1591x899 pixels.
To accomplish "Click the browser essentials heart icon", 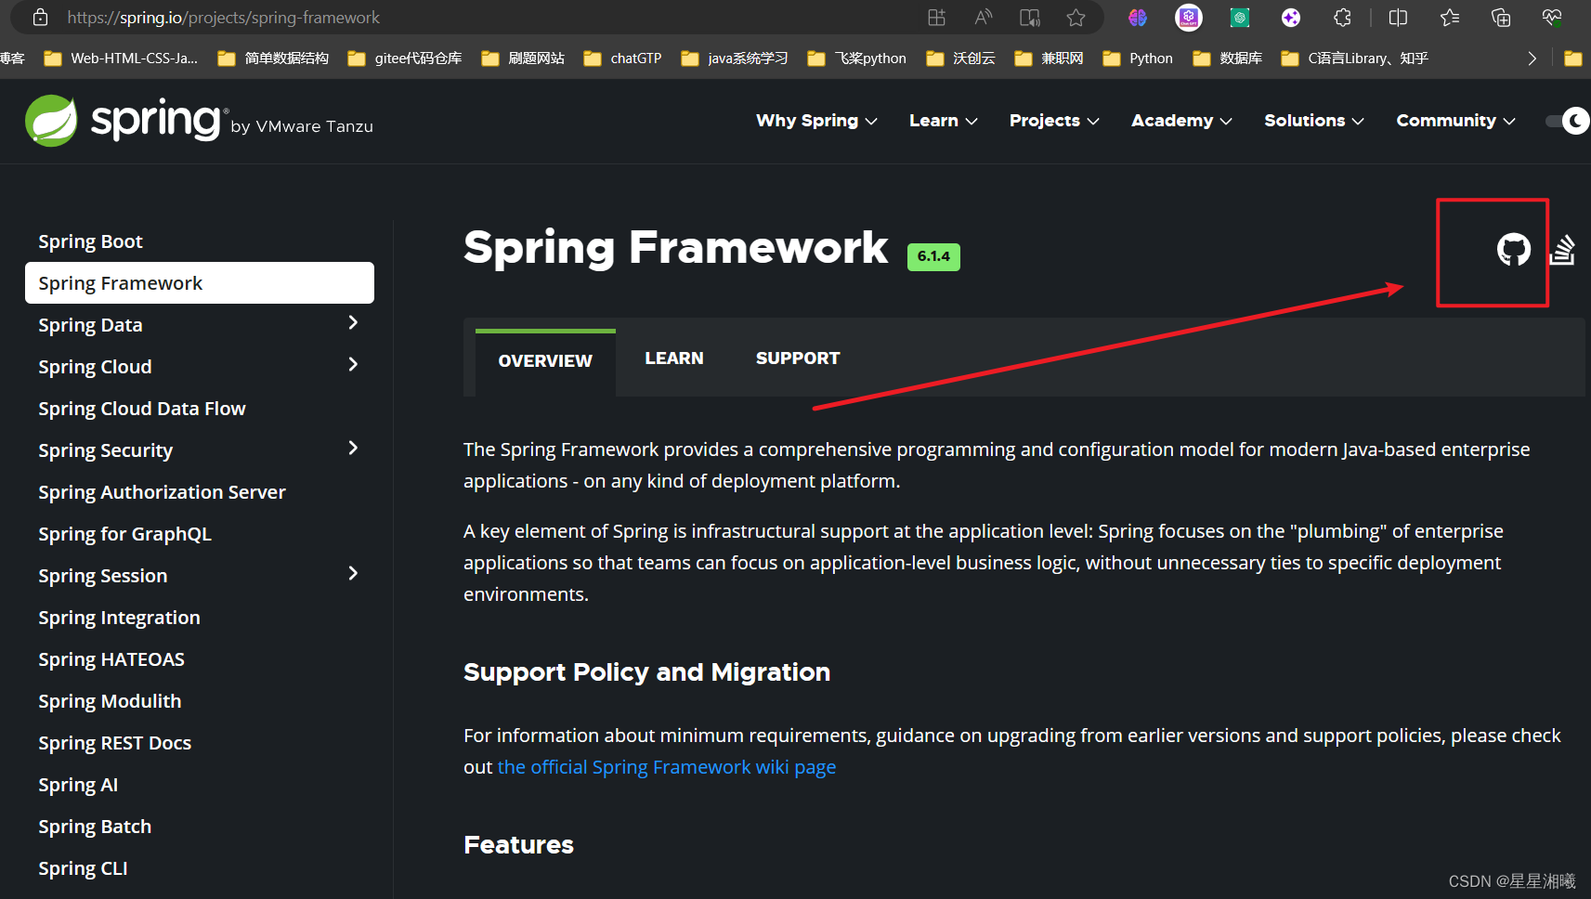I will pyautogui.click(x=1551, y=17).
